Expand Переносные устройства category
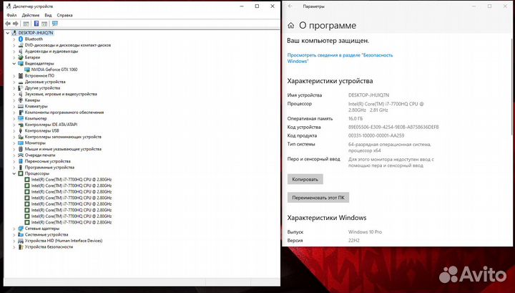The height and width of the screenshot is (293, 515). (14, 161)
